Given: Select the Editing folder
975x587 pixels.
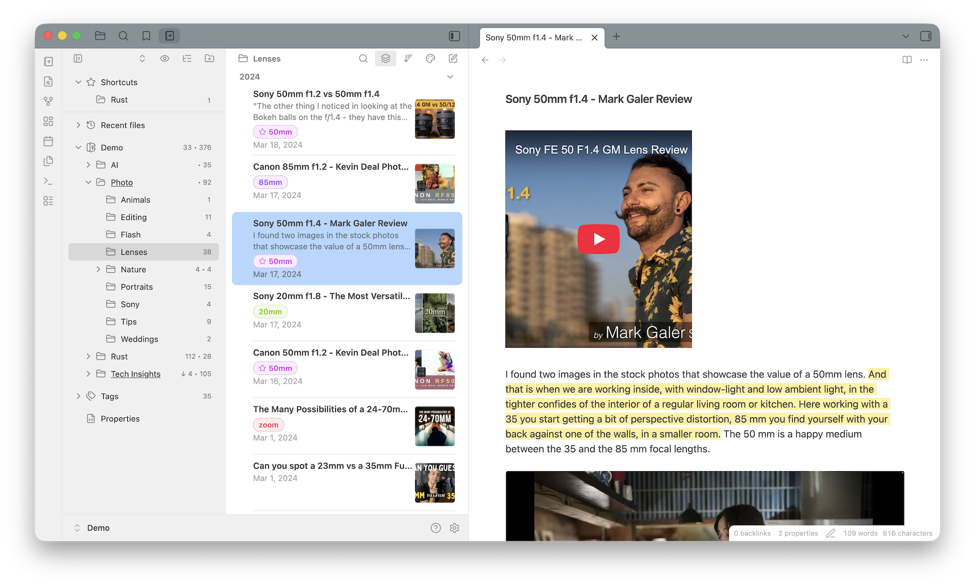Looking at the screenshot, I should (x=144, y=217).
